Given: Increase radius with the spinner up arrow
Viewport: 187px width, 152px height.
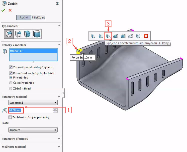Looking at the screenshot, I should pos(55,109).
